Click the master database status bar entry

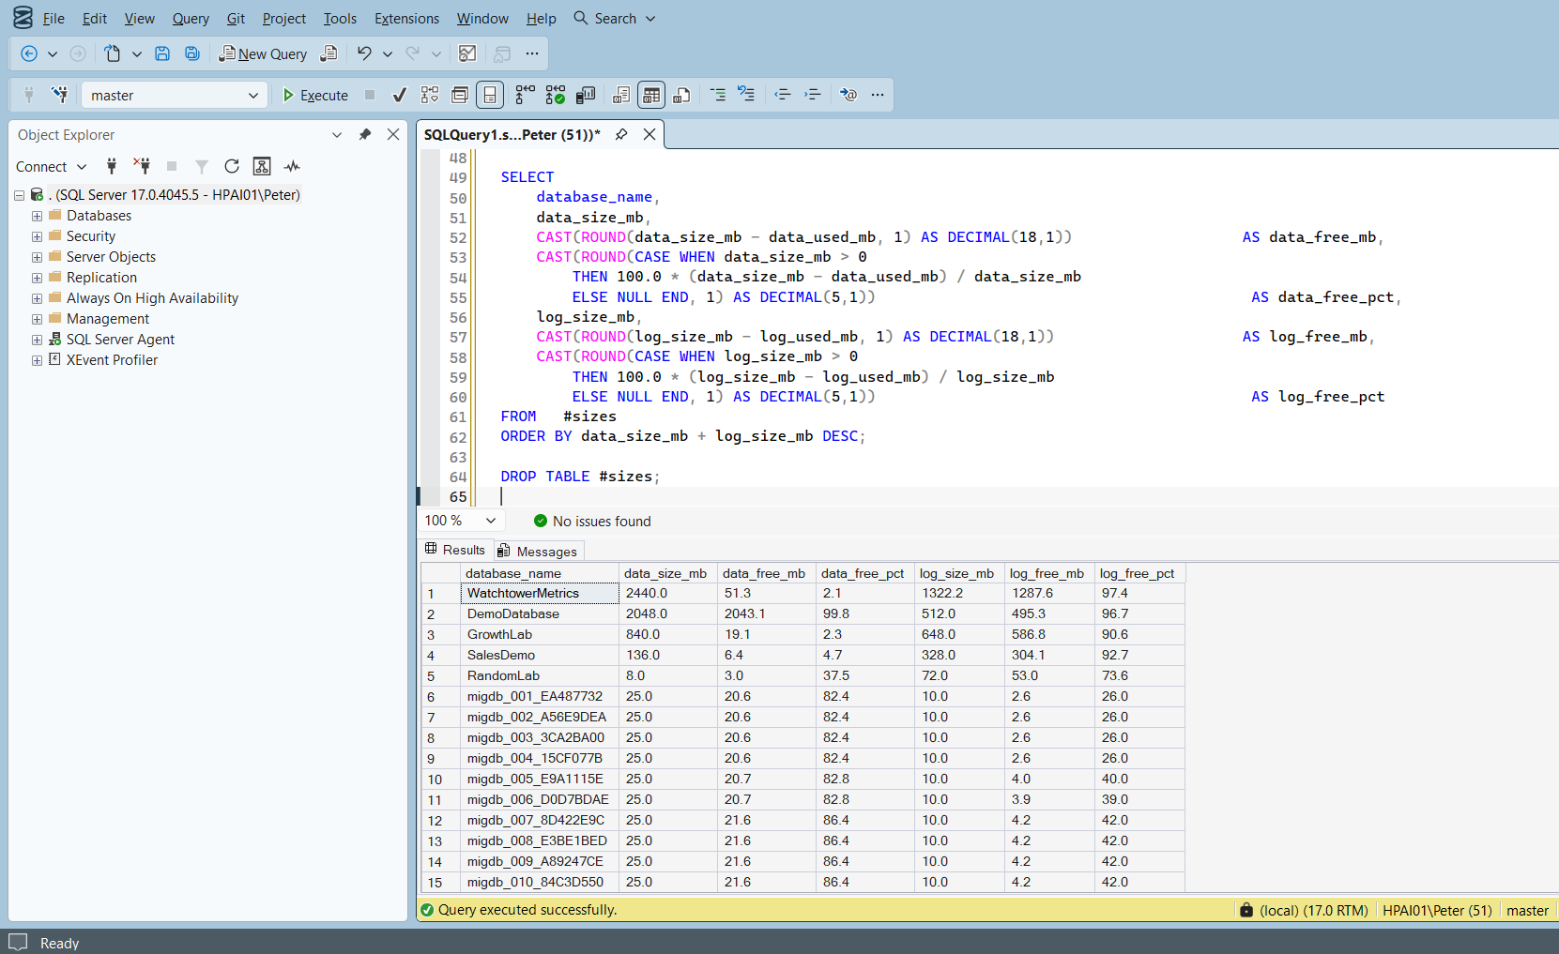tap(1527, 910)
